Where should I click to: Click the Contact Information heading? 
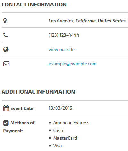[x=34, y=4]
